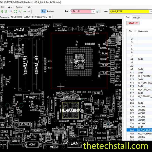Select pin row AA3 GND
The height and width of the screenshot is (152, 152).
pyautogui.click(x=139, y=127)
